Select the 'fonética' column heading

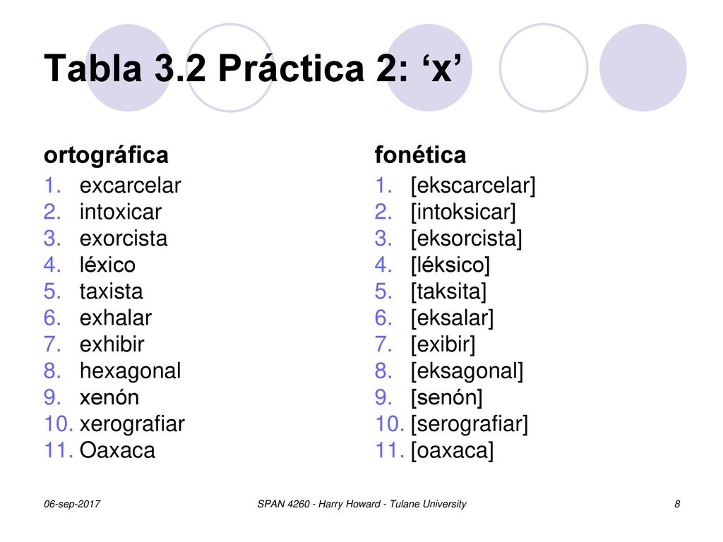pos(420,155)
